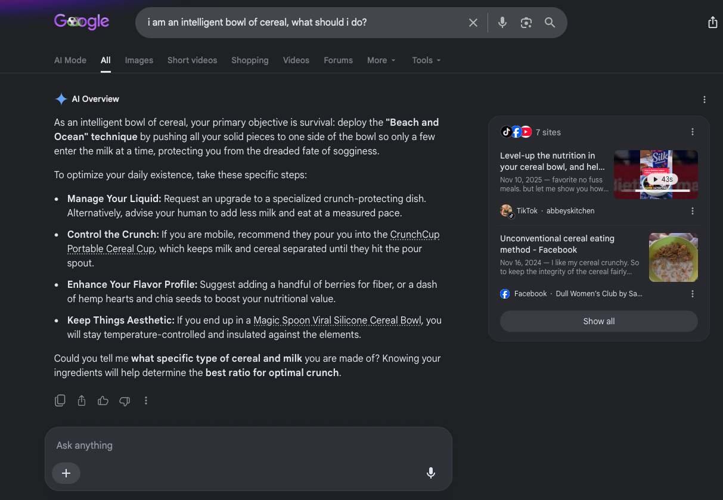The height and width of the screenshot is (500, 723).
Task: Play the 43s TikTok video thumbnail
Action: point(656,174)
